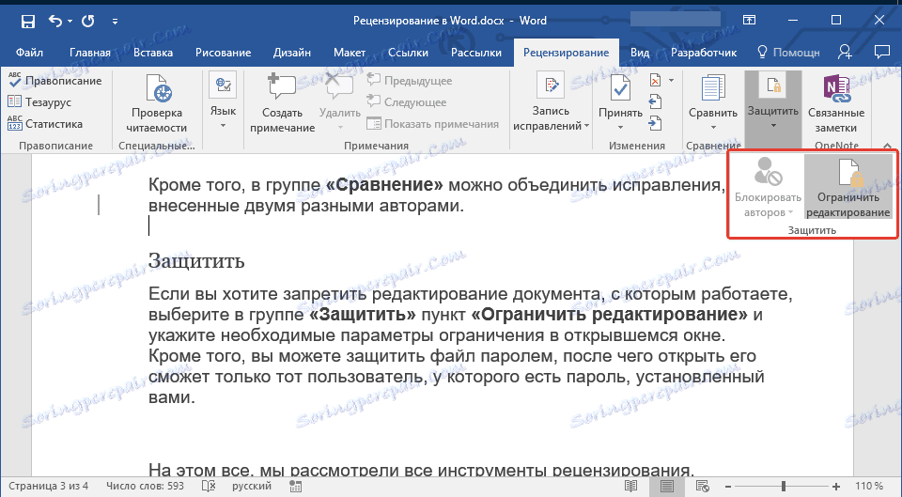Click the zoom slider handle
Viewport: 902px width, 497px height.
pyautogui.click(x=783, y=487)
